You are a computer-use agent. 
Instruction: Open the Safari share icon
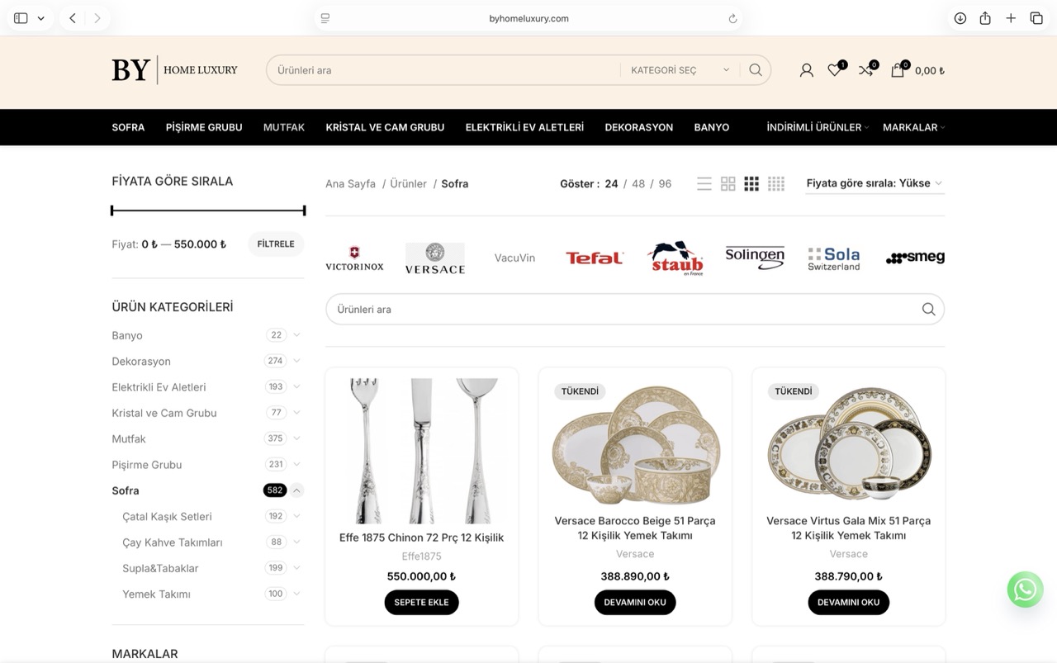(x=985, y=18)
